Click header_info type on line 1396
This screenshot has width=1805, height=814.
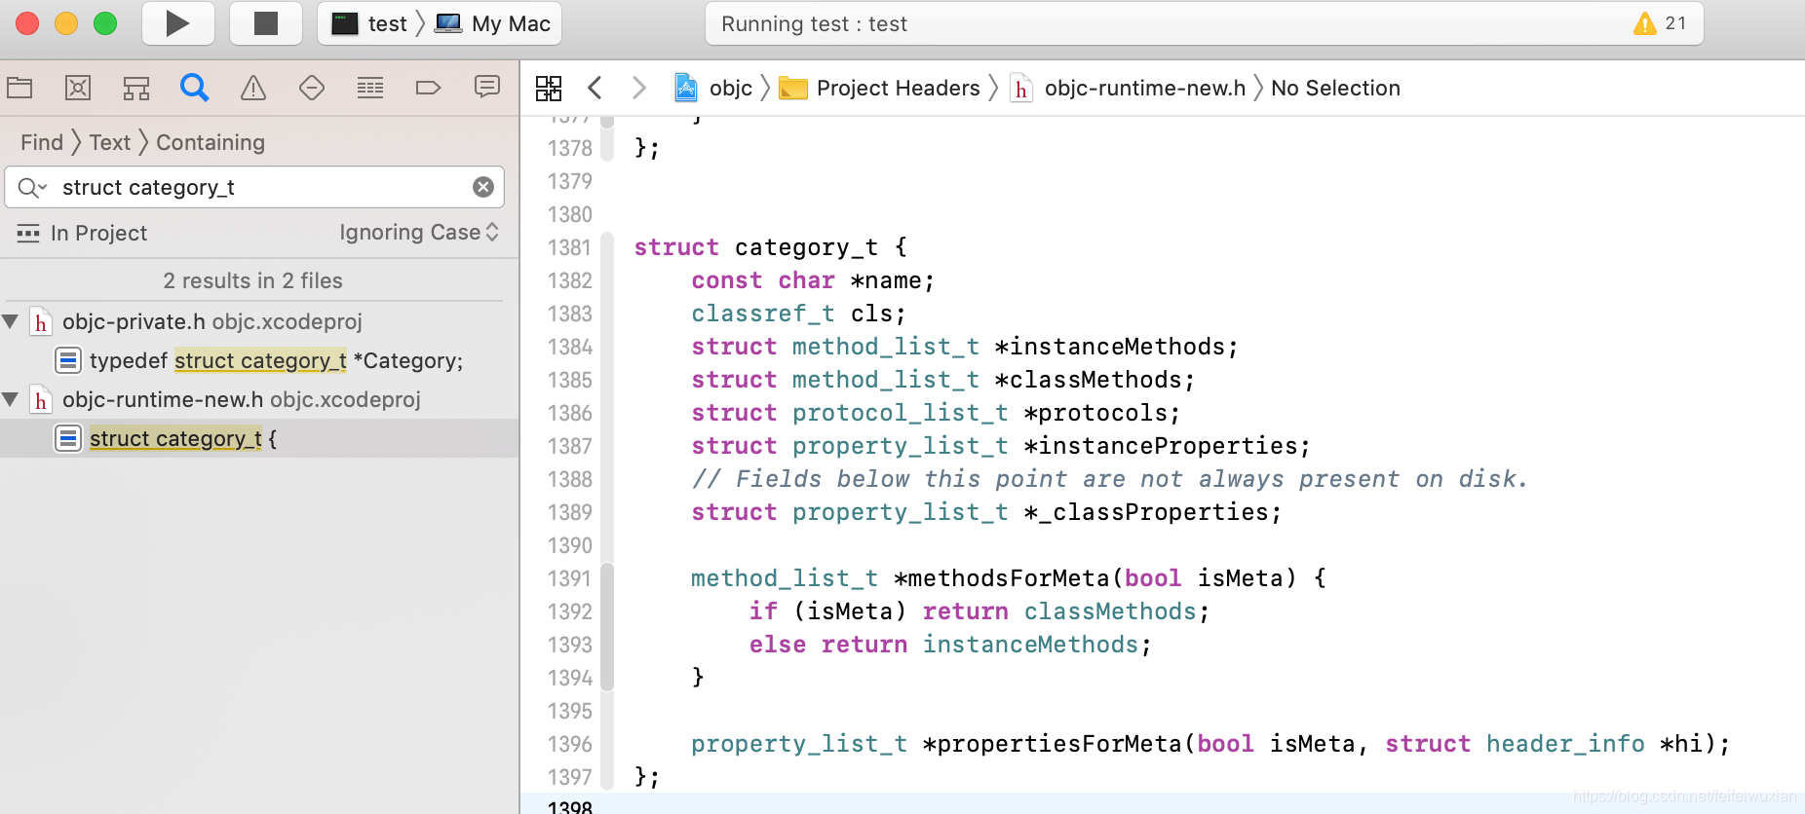pos(1565,744)
